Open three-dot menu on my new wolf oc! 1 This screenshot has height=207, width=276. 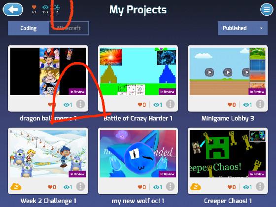(x=170, y=187)
